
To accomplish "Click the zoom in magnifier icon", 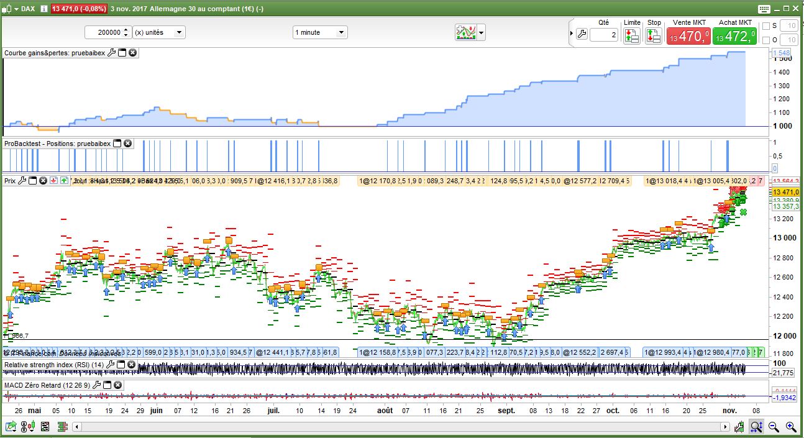I will point(790,427).
